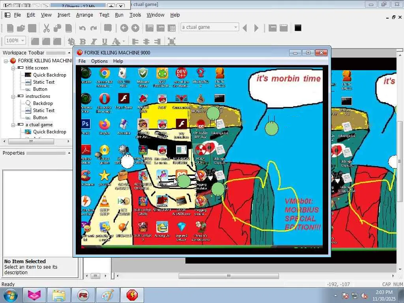Undo the last action
This screenshot has width=404, height=303.
(x=82, y=28)
